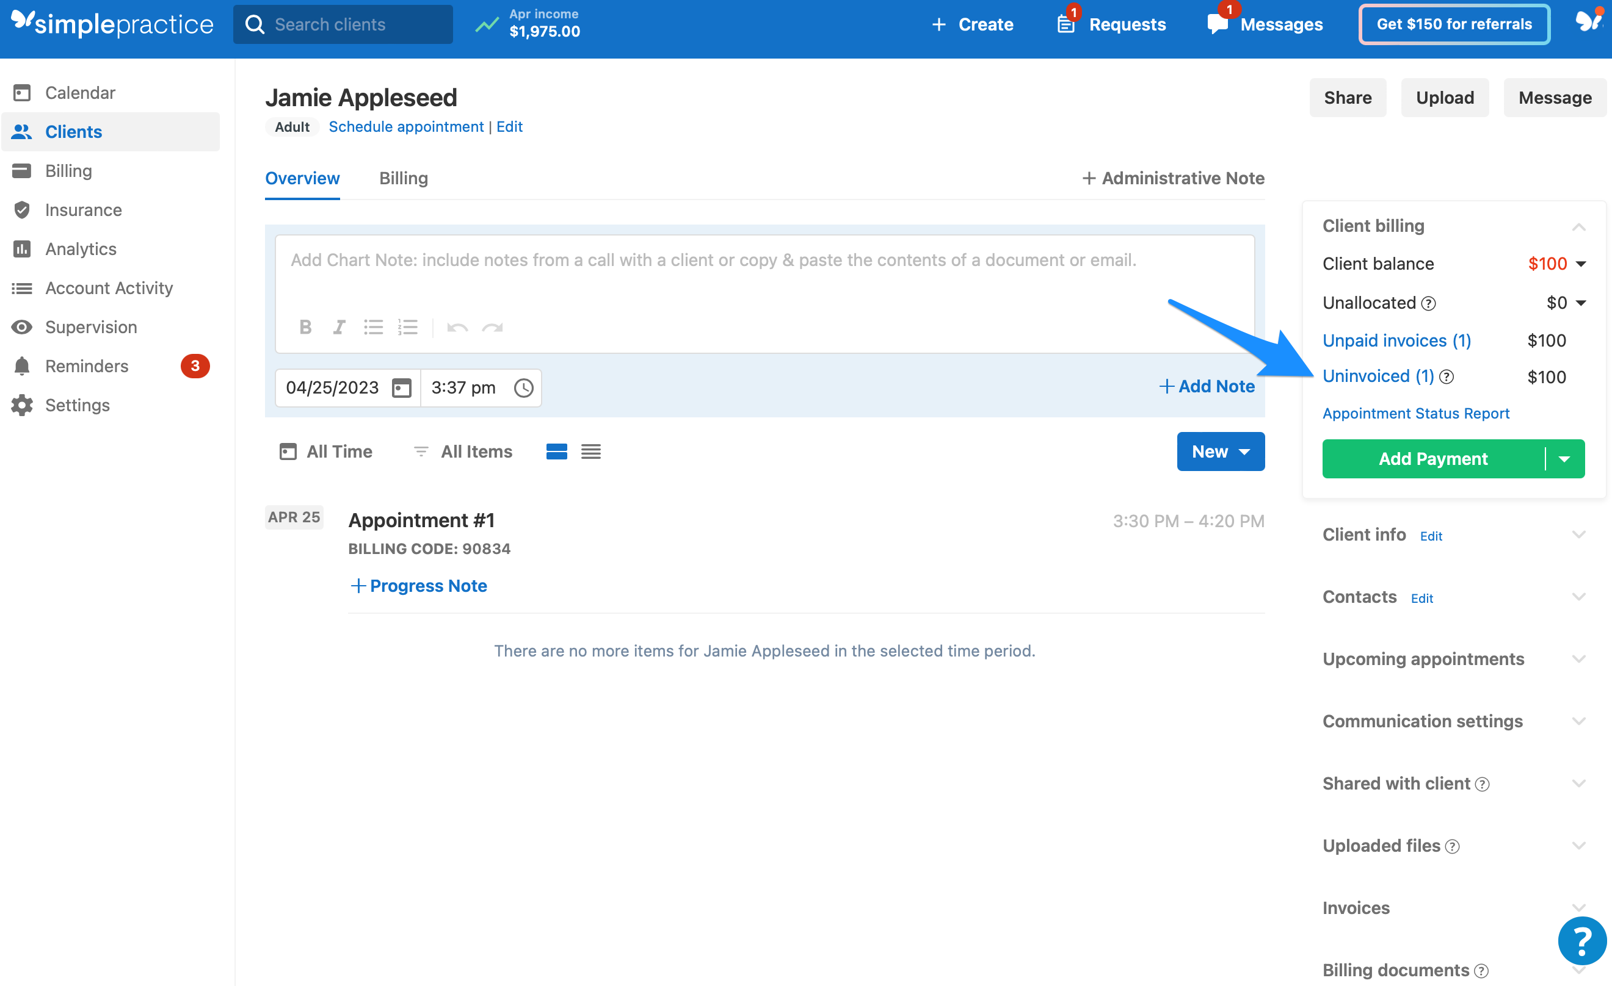Switch to the Overview tab
The height and width of the screenshot is (986, 1612).
(302, 179)
